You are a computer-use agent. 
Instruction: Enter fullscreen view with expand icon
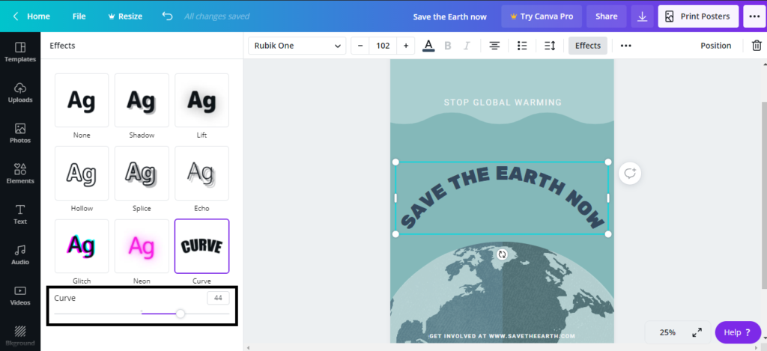click(697, 332)
